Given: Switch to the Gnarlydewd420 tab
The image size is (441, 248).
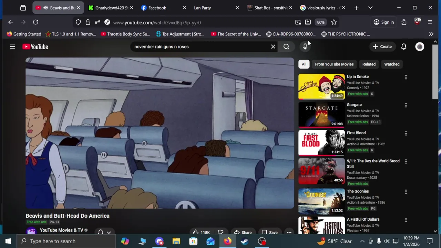Looking at the screenshot, I should tap(109, 8).
